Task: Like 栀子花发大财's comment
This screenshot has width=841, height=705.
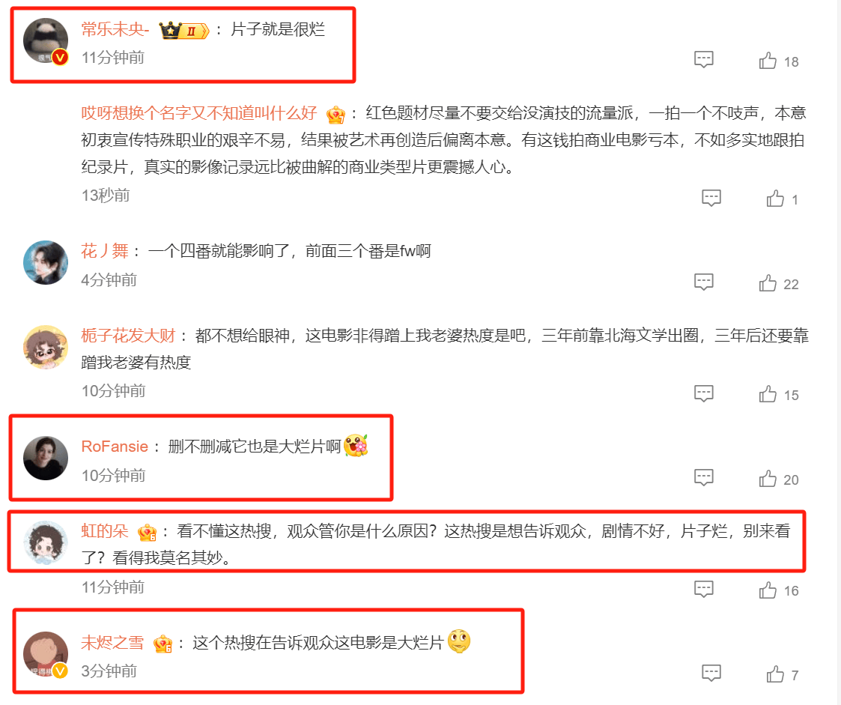Action: click(x=768, y=394)
